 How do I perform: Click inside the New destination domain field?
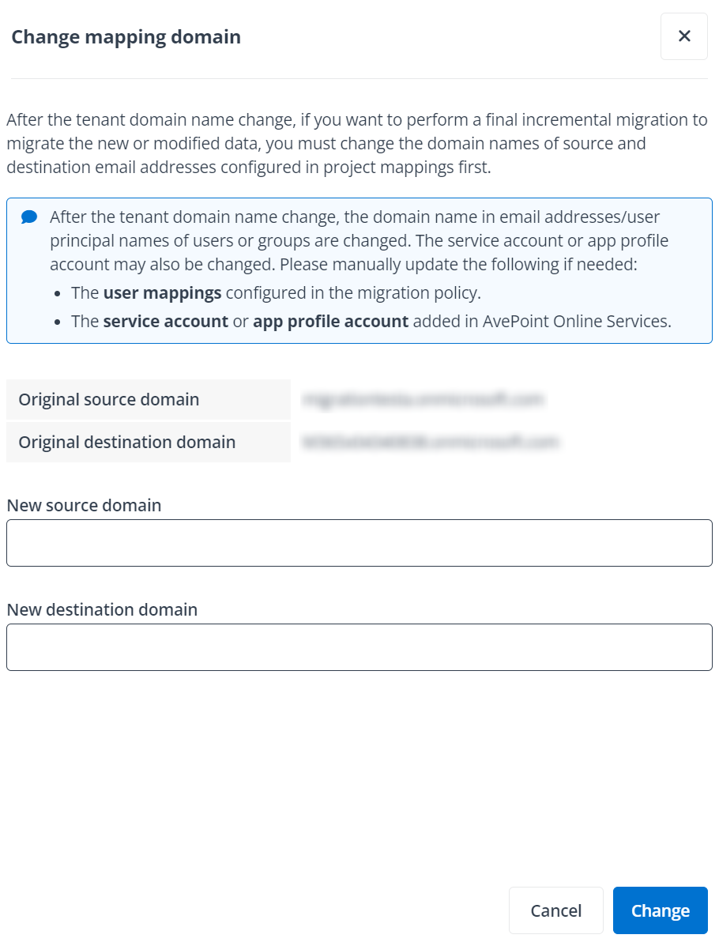coord(359,646)
